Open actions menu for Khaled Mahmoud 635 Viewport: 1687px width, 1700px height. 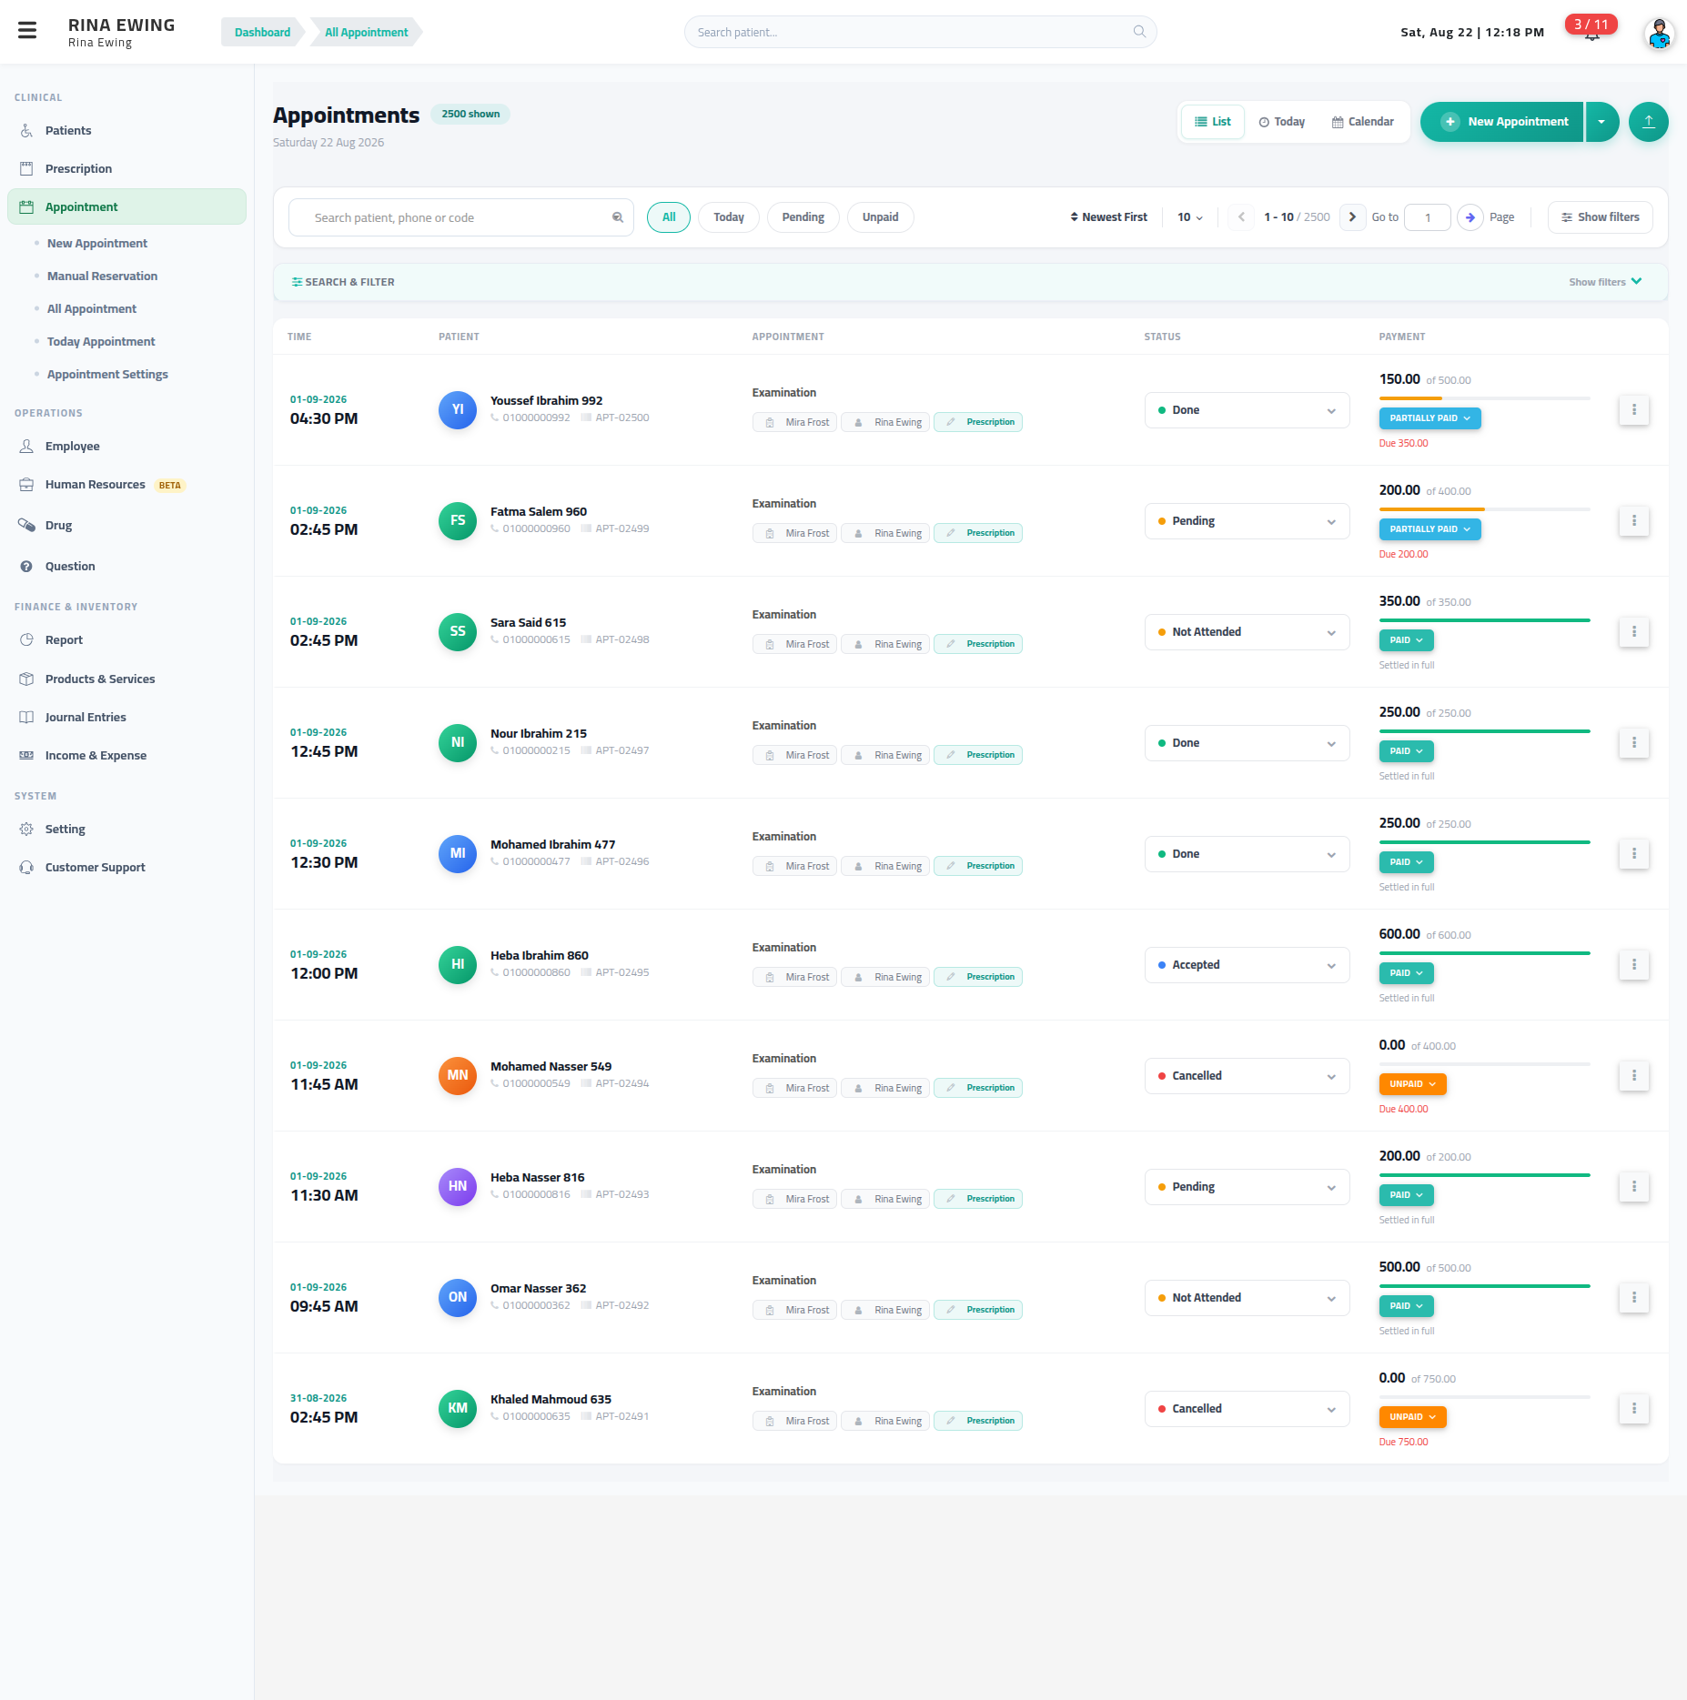[x=1633, y=1409]
